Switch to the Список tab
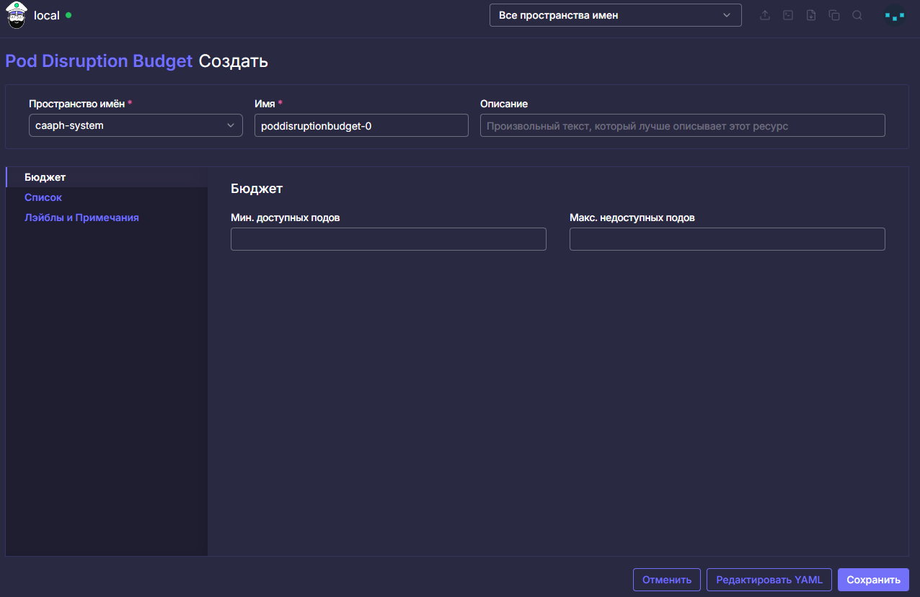 point(107,197)
